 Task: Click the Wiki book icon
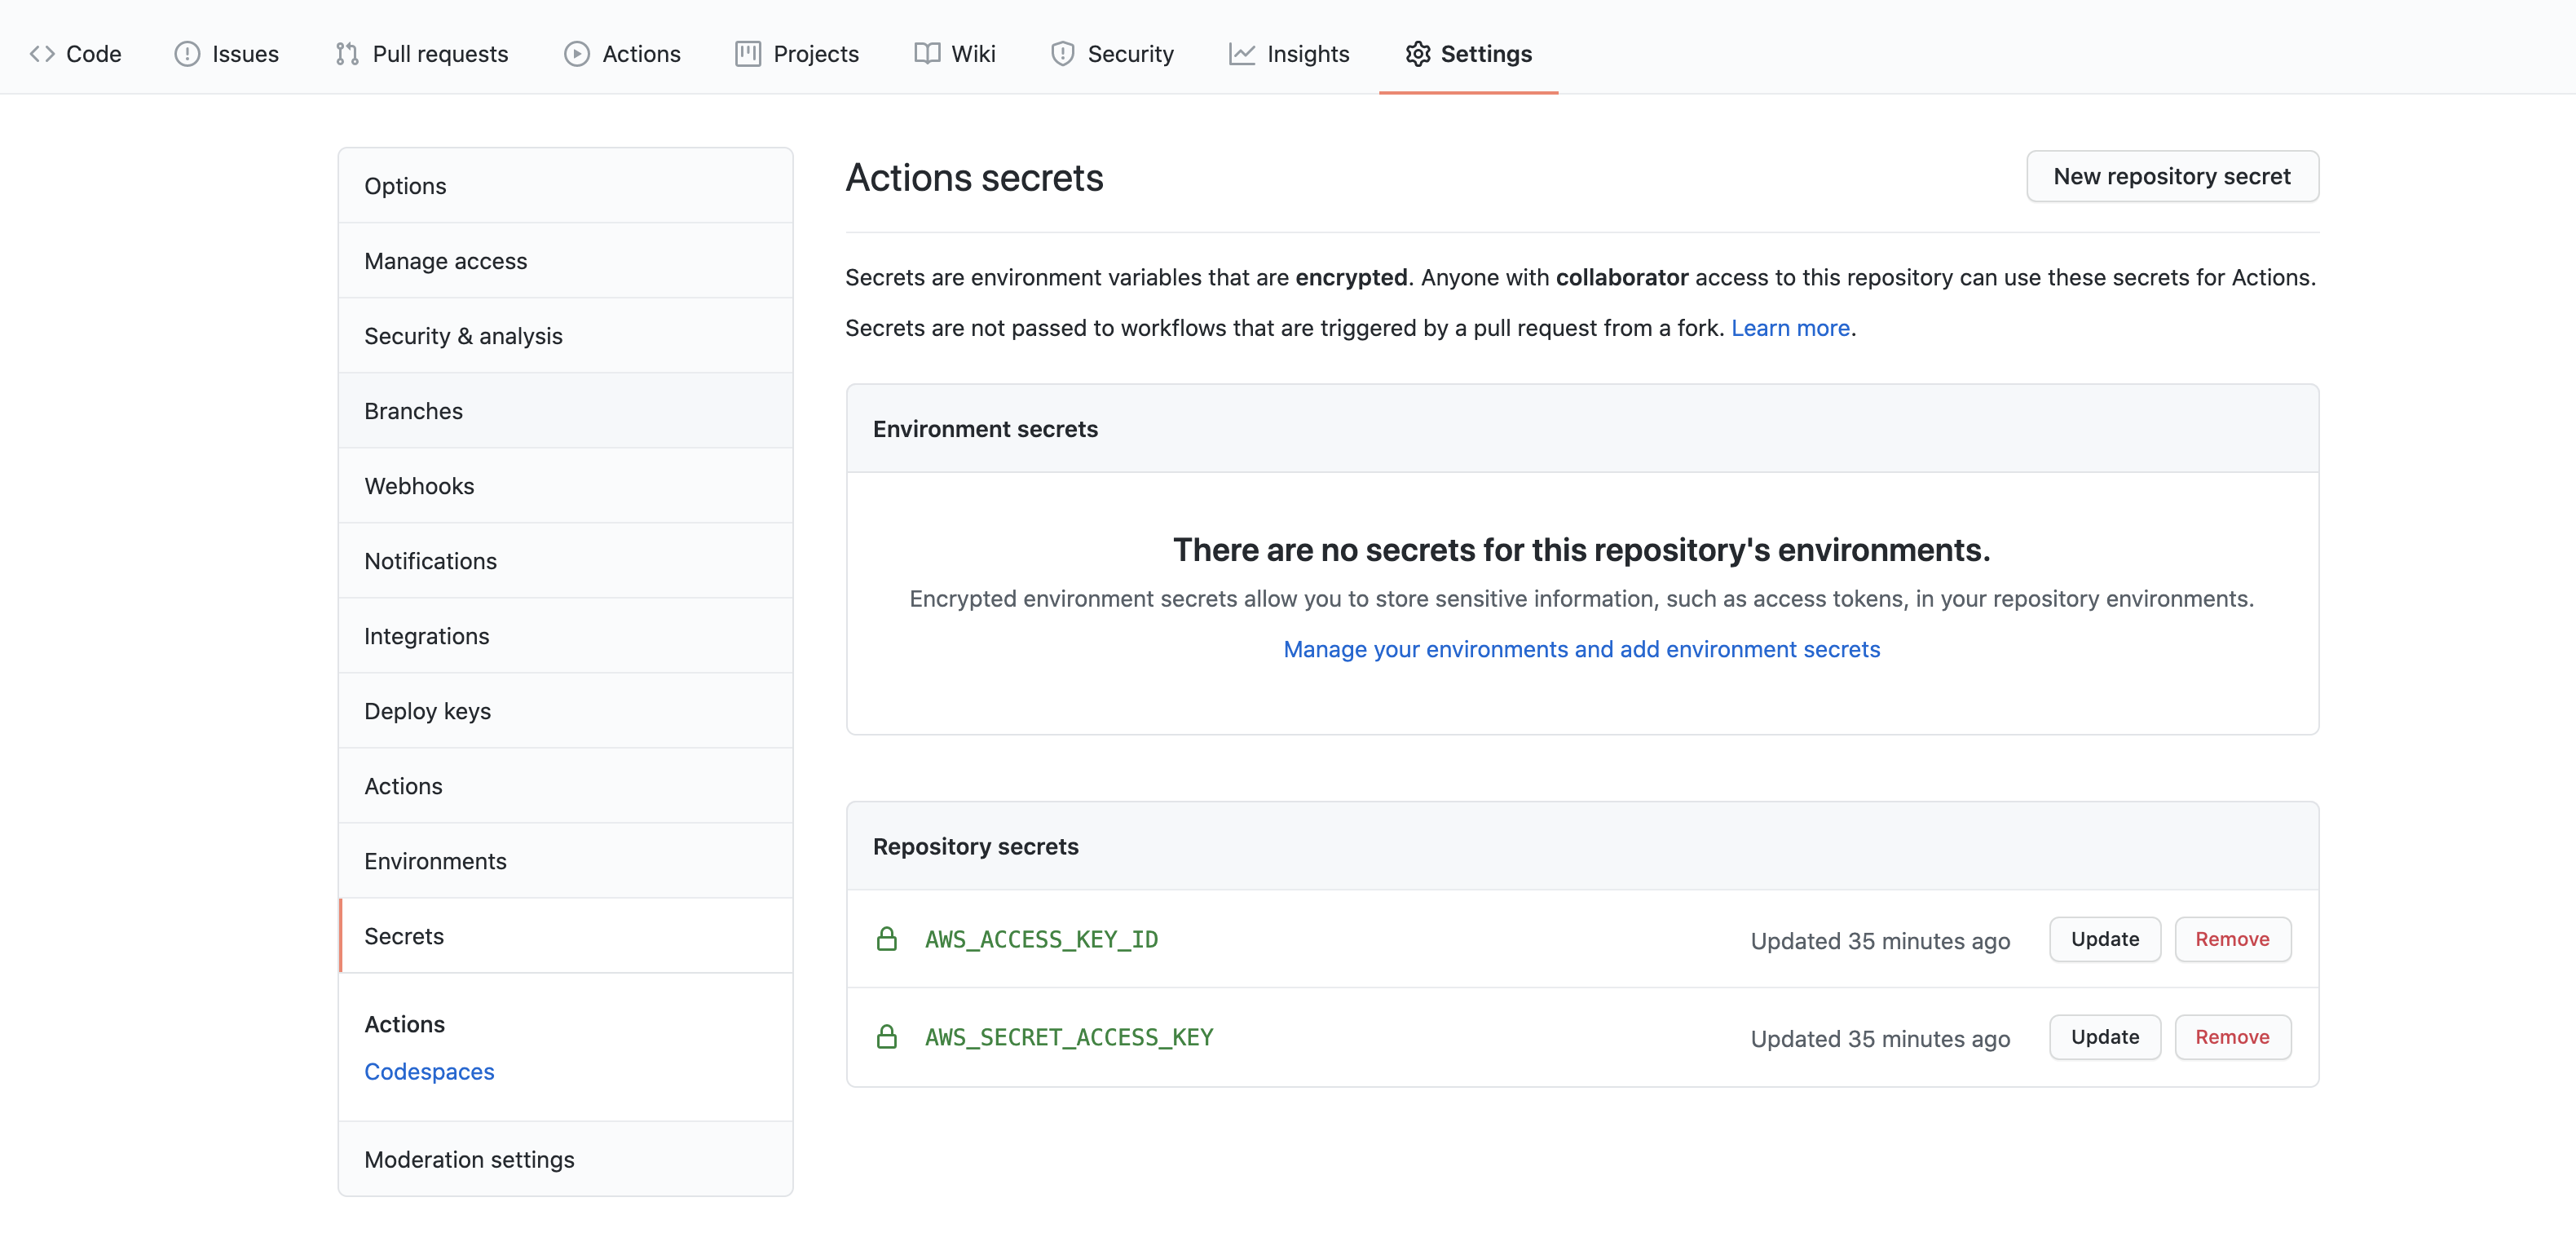click(927, 54)
